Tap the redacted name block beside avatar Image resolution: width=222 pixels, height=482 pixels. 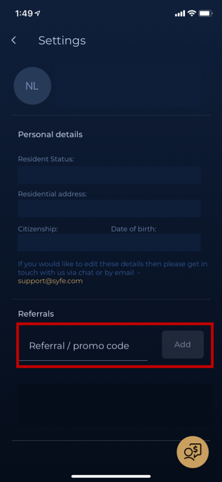click(128, 86)
